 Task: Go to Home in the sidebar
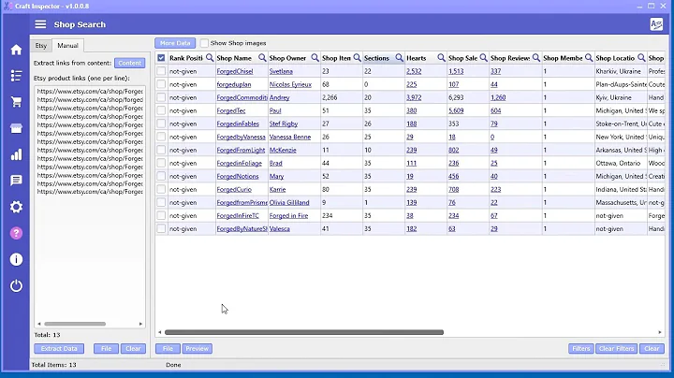click(16, 50)
